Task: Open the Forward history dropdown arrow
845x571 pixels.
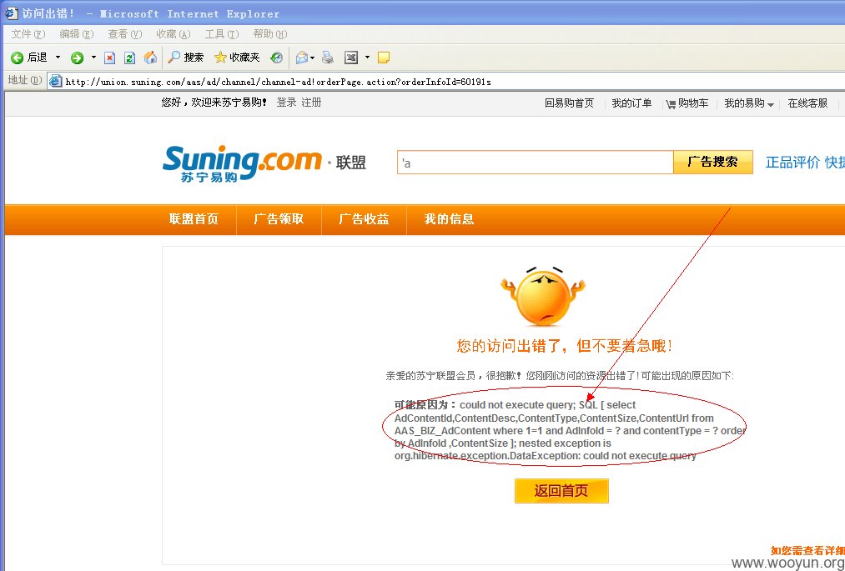Action: click(93, 57)
